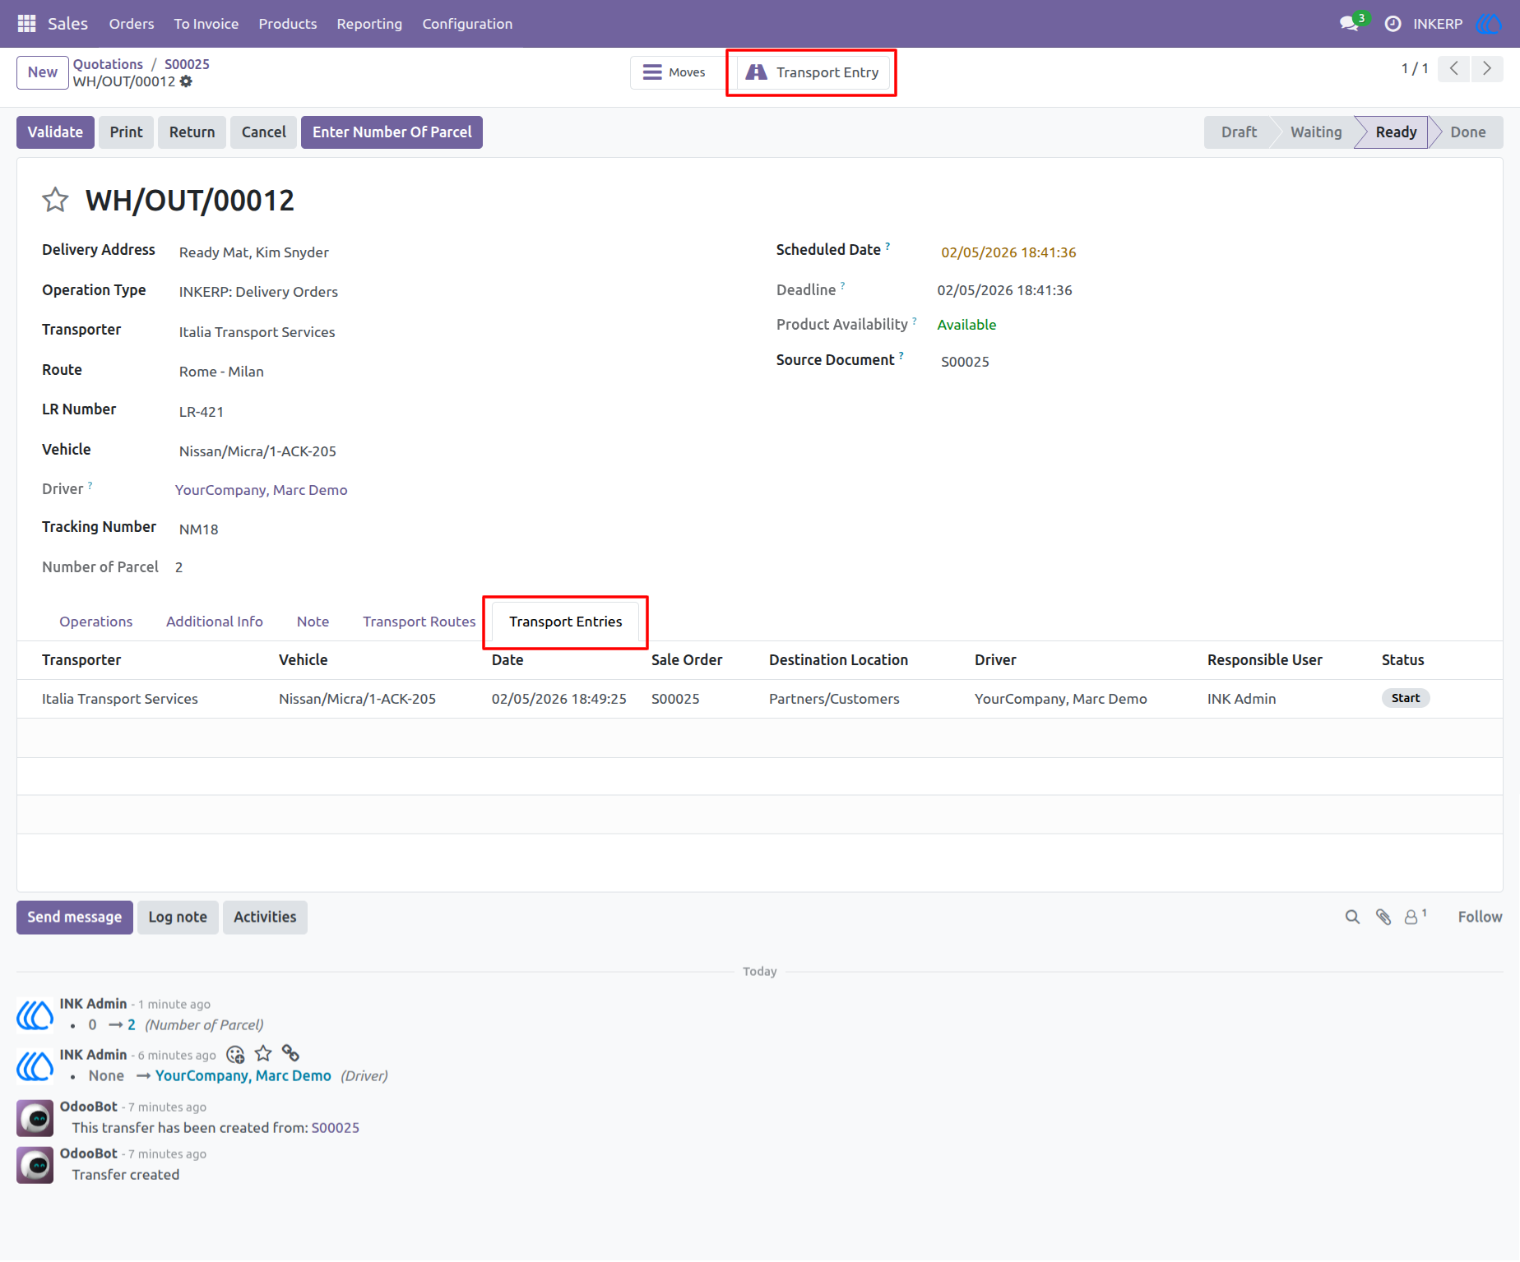The width and height of the screenshot is (1520, 1262).
Task: Click Enter Number Of Parcel button
Action: [x=392, y=132]
